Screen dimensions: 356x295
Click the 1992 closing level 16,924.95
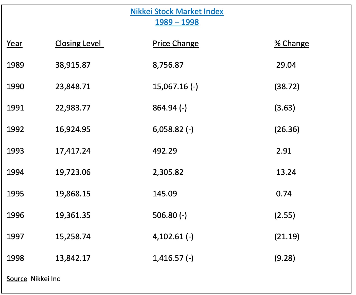click(x=73, y=130)
